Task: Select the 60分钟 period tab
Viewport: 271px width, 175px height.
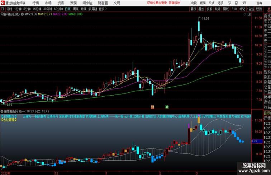Action: point(58,9)
